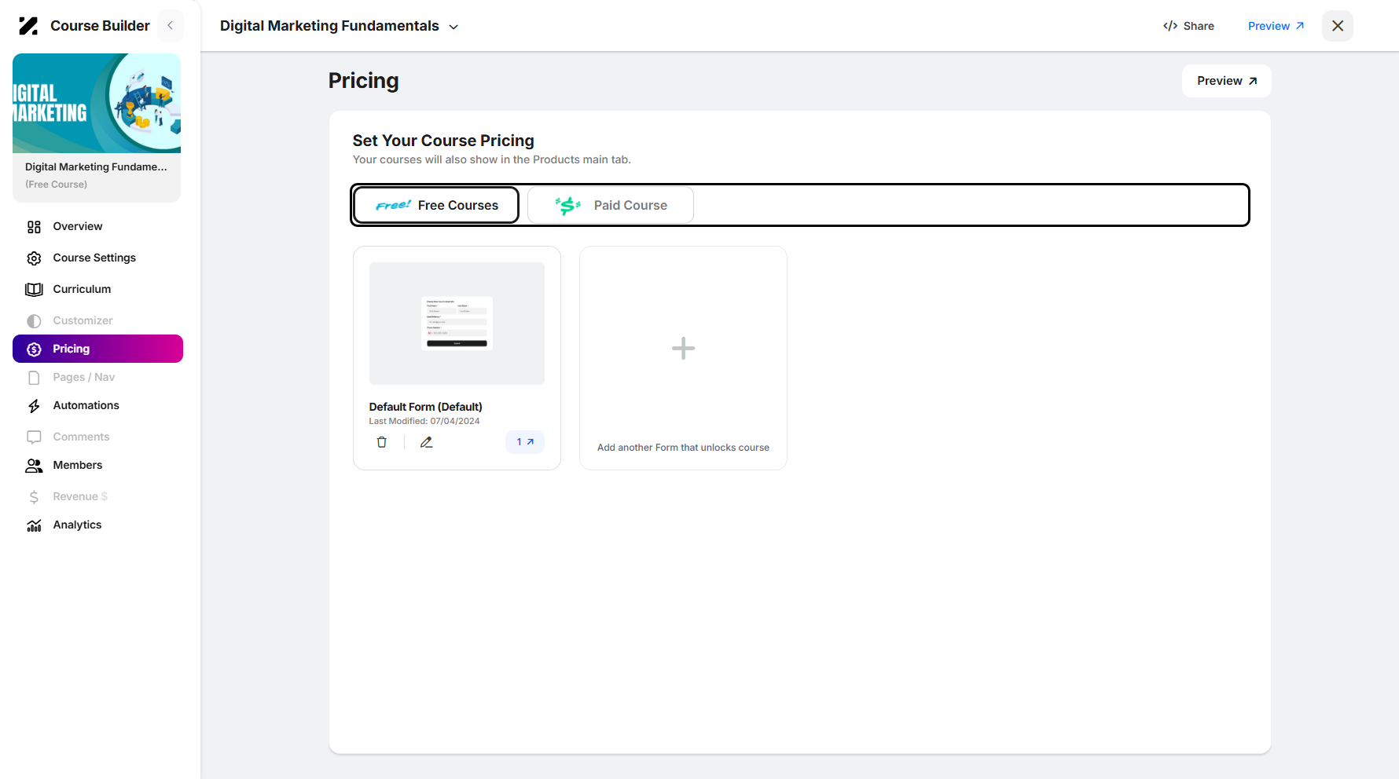
Task: Click the sidebar course title 'Digital Marketing Fundame...'
Action: (96, 166)
